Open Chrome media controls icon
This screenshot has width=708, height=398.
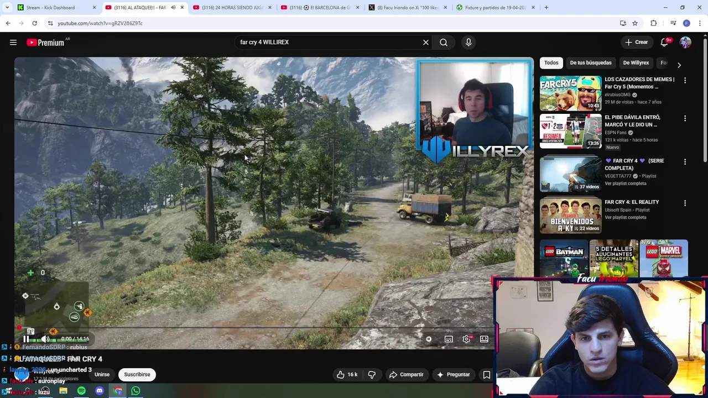pos(673,23)
